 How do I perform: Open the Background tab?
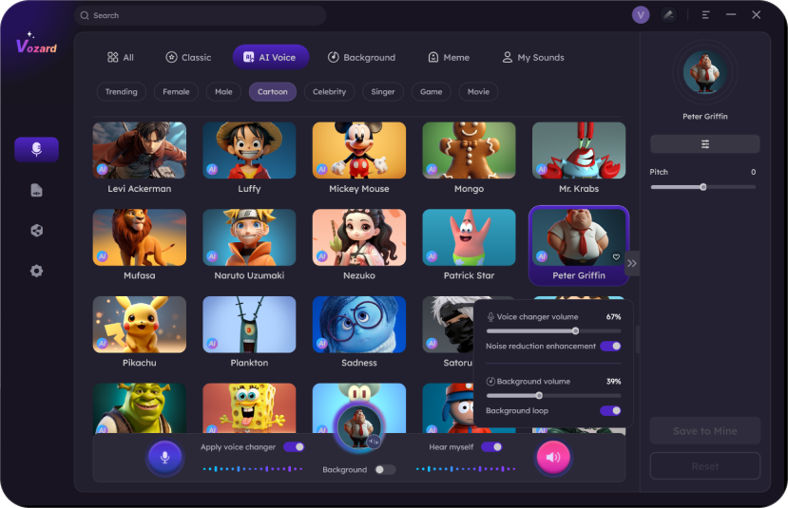pyautogui.click(x=361, y=57)
